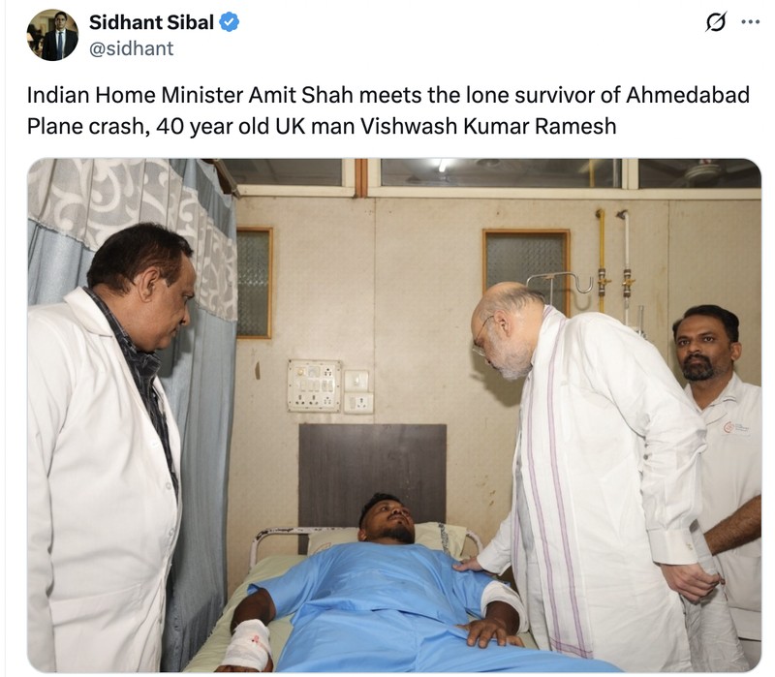Click the wall electrical switchboard in photo
775x677 pixels.
(x=314, y=385)
